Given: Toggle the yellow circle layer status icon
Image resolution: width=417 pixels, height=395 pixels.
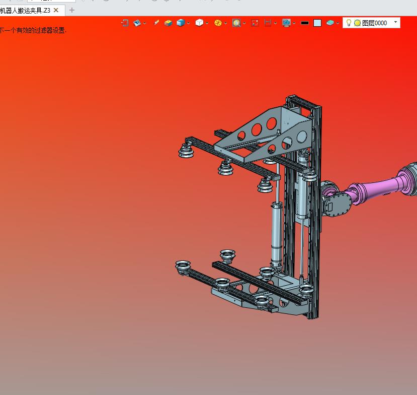Looking at the screenshot, I should tap(357, 23).
